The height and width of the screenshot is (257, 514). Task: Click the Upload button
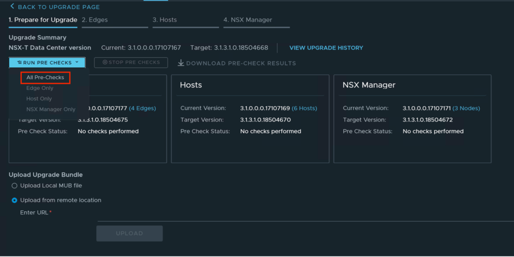pos(130,233)
